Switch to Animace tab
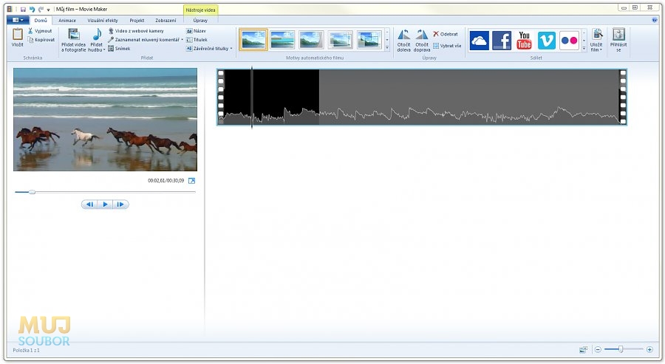This screenshot has width=665, height=364. (x=67, y=21)
